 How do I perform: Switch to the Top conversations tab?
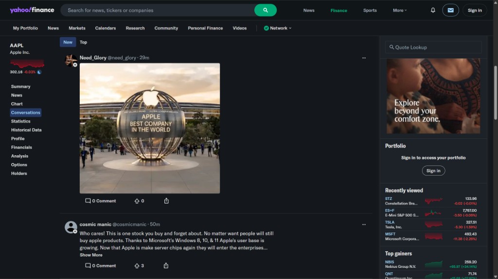point(83,42)
